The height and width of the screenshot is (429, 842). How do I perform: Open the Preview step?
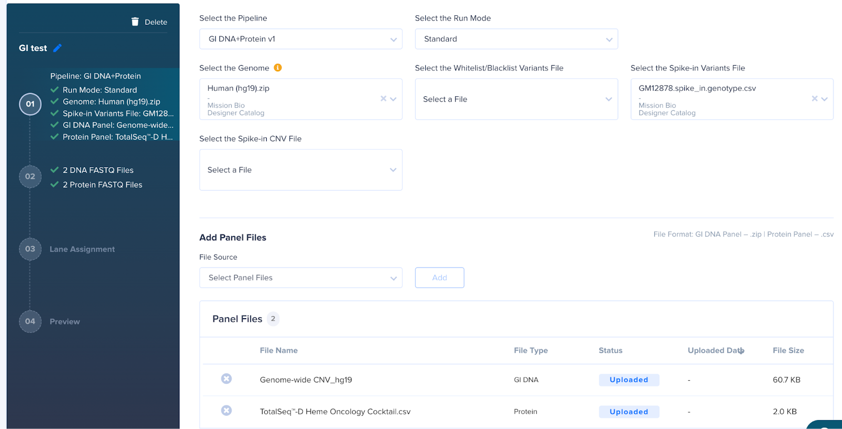pos(65,322)
